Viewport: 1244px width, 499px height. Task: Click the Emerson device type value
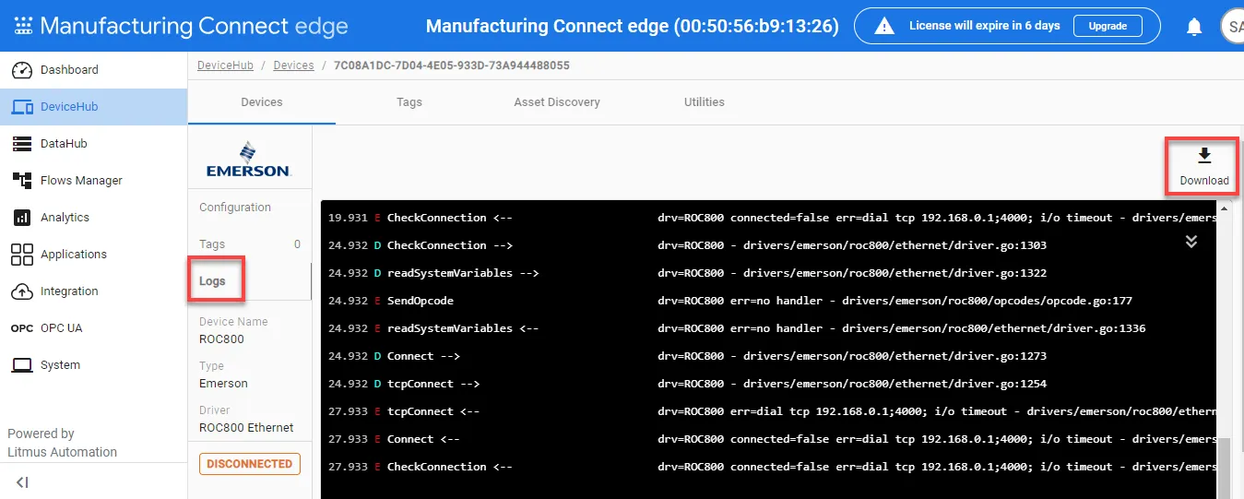coord(223,384)
